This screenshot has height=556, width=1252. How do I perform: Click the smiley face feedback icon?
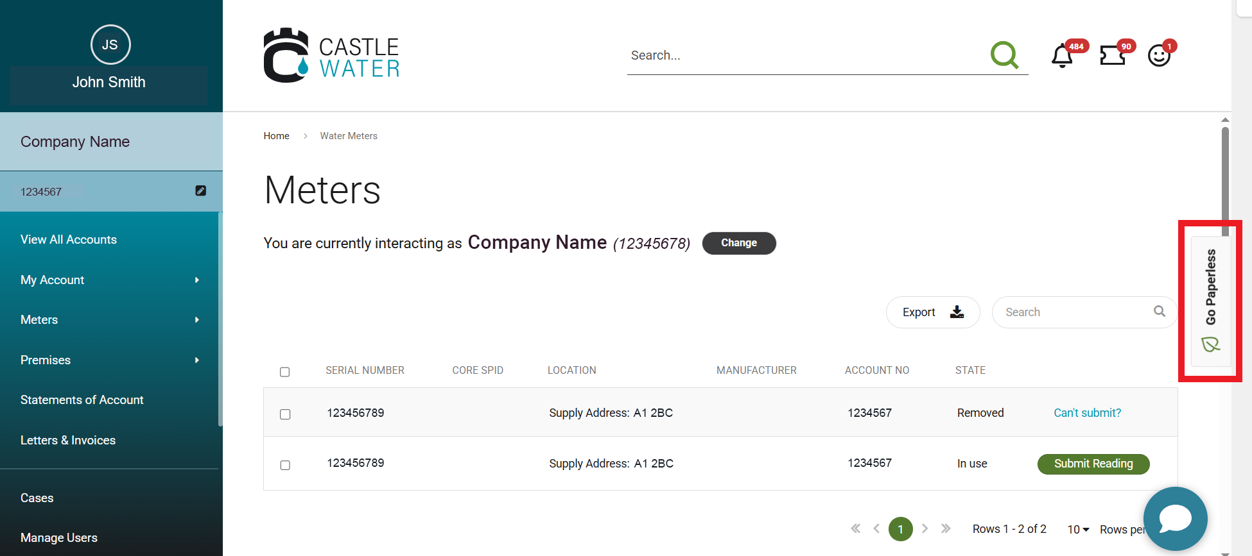[1159, 56]
